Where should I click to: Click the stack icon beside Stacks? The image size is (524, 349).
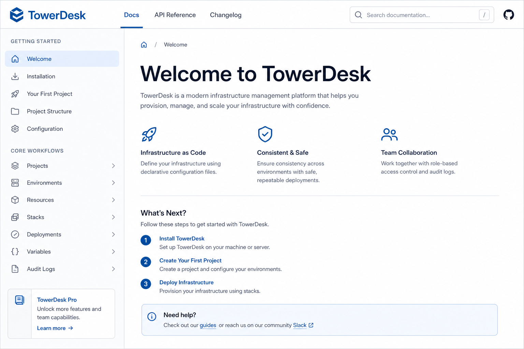click(x=15, y=217)
